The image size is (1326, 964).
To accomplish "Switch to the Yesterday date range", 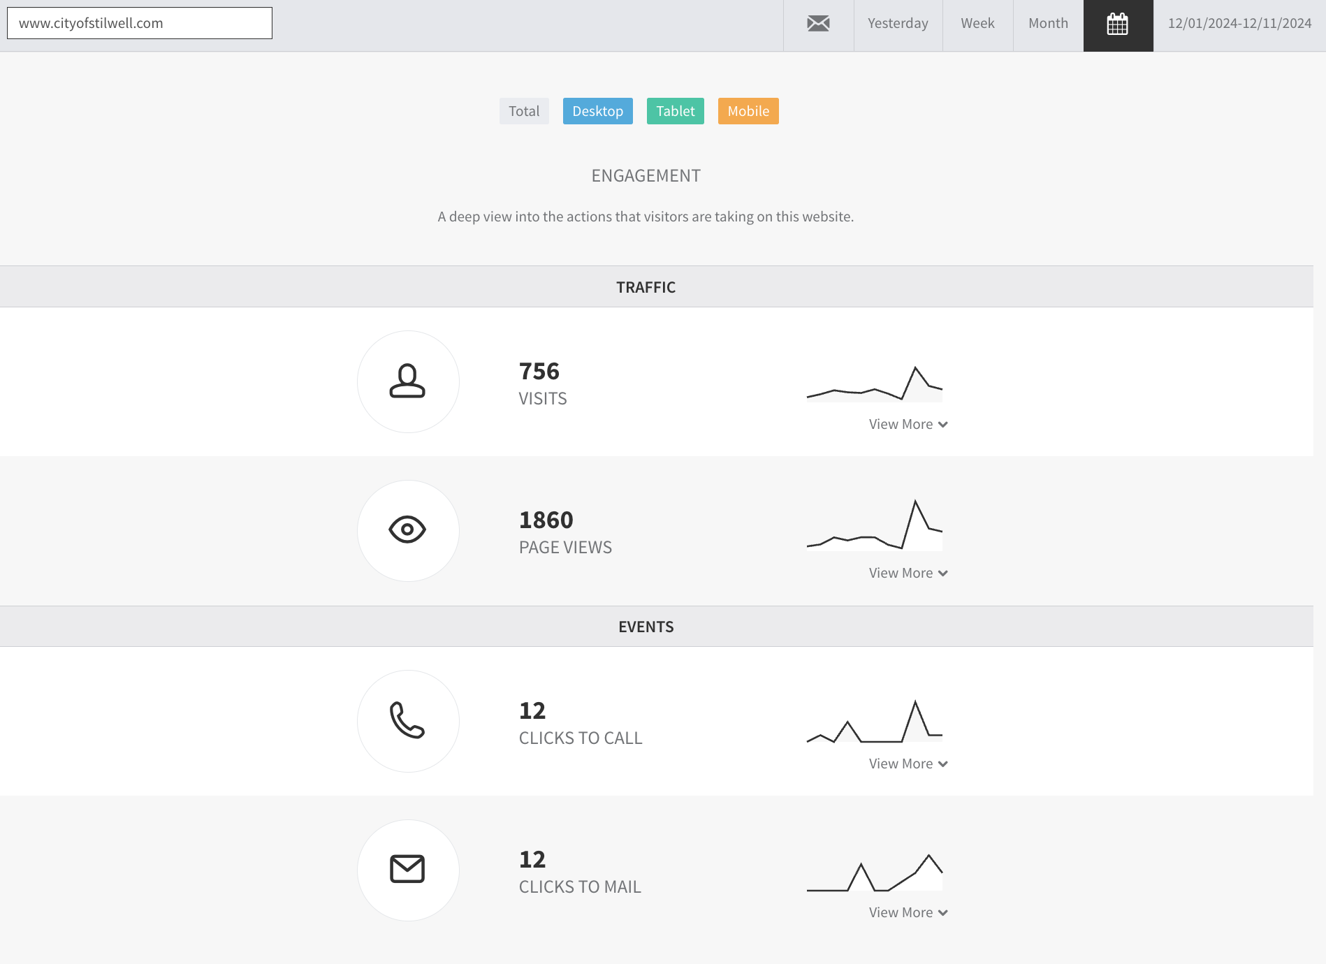I will coord(898,24).
